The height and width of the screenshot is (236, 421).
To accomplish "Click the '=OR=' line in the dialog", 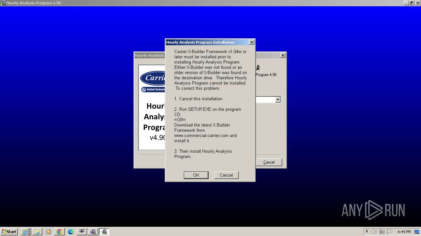I will click(x=180, y=120).
